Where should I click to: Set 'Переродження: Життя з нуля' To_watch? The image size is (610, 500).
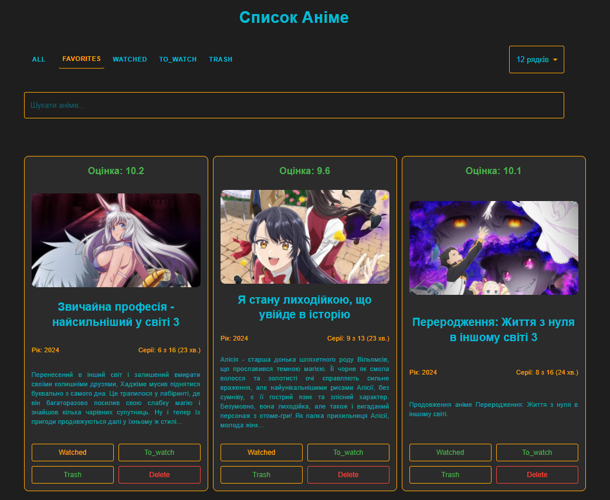537,452
